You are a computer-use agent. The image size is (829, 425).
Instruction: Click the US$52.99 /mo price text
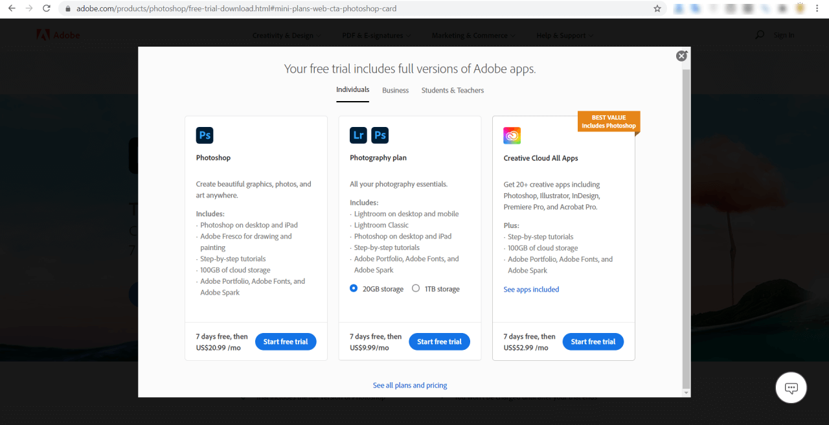tap(526, 348)
